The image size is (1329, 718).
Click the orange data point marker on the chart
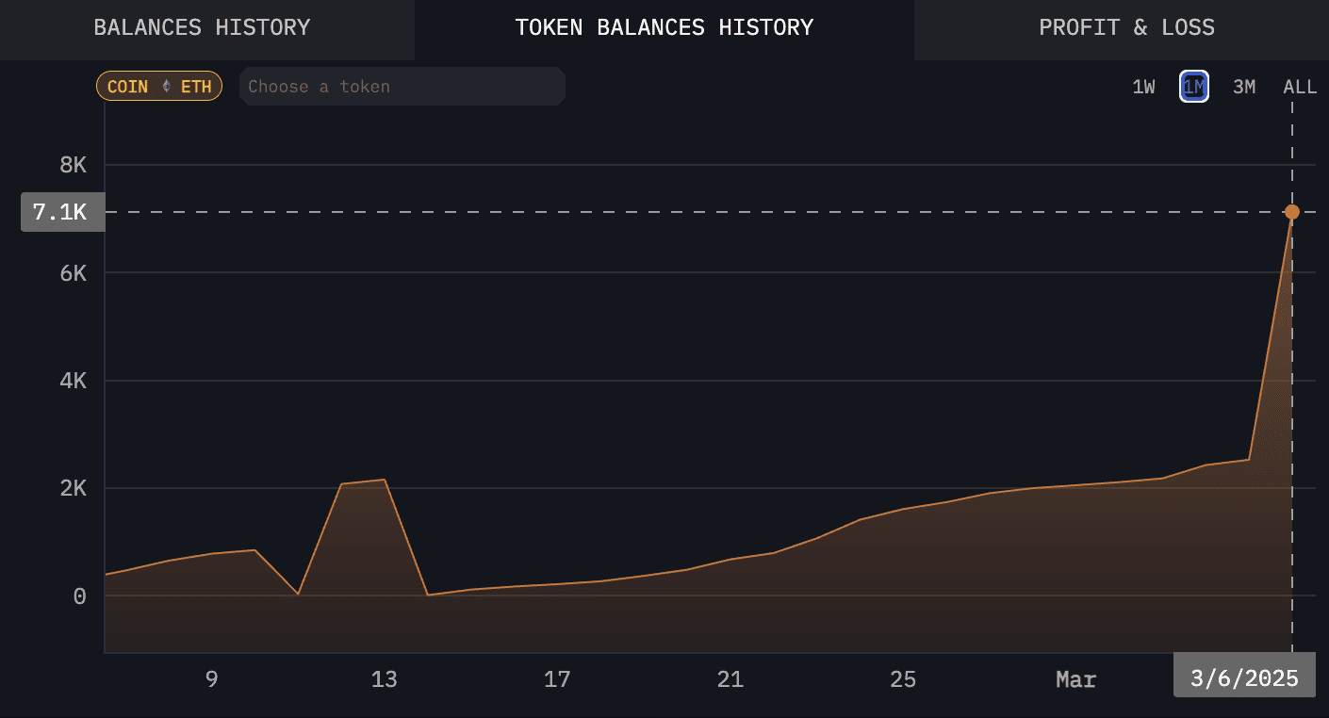[1291, 212]
